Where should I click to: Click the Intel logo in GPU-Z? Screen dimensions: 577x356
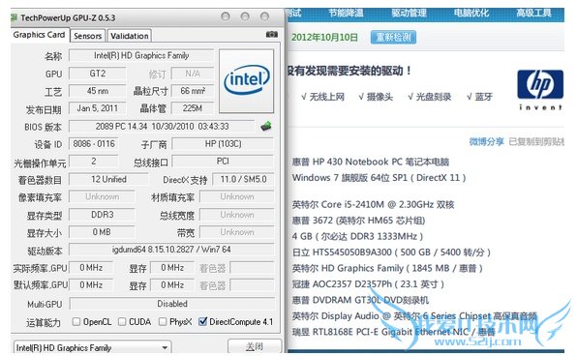pyautogui.click(x=247, y=81)
